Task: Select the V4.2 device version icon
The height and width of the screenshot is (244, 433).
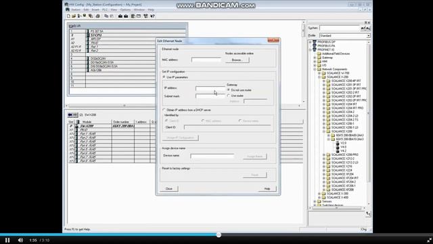Action: click(338, 151)
